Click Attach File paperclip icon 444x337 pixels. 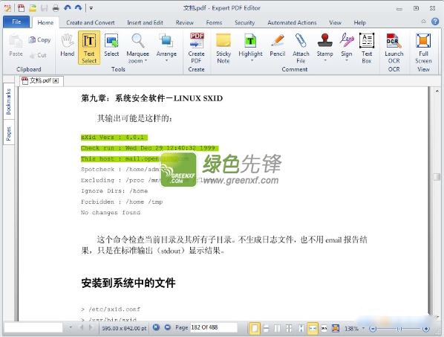(x=301, y=40)
